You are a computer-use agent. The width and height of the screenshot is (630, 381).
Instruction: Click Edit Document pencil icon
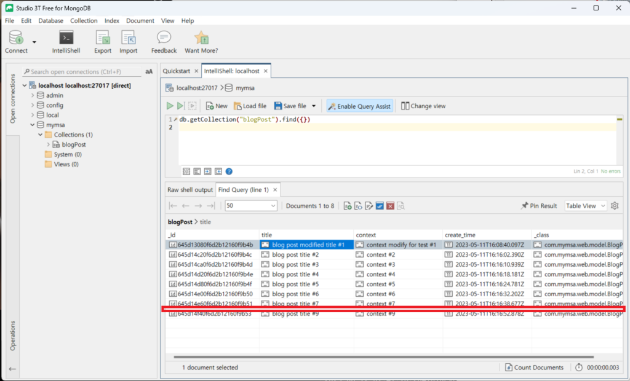click(x=369, y=206)
